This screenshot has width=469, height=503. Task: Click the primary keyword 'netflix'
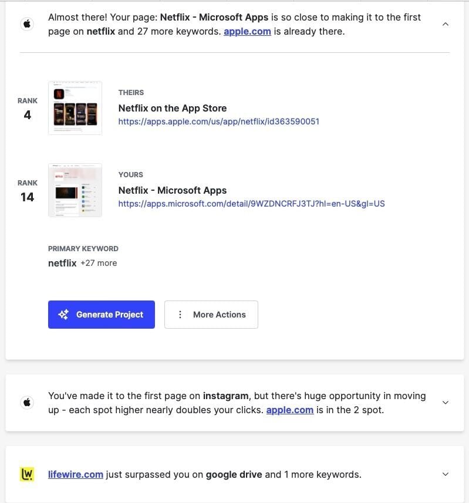(62, 263)
